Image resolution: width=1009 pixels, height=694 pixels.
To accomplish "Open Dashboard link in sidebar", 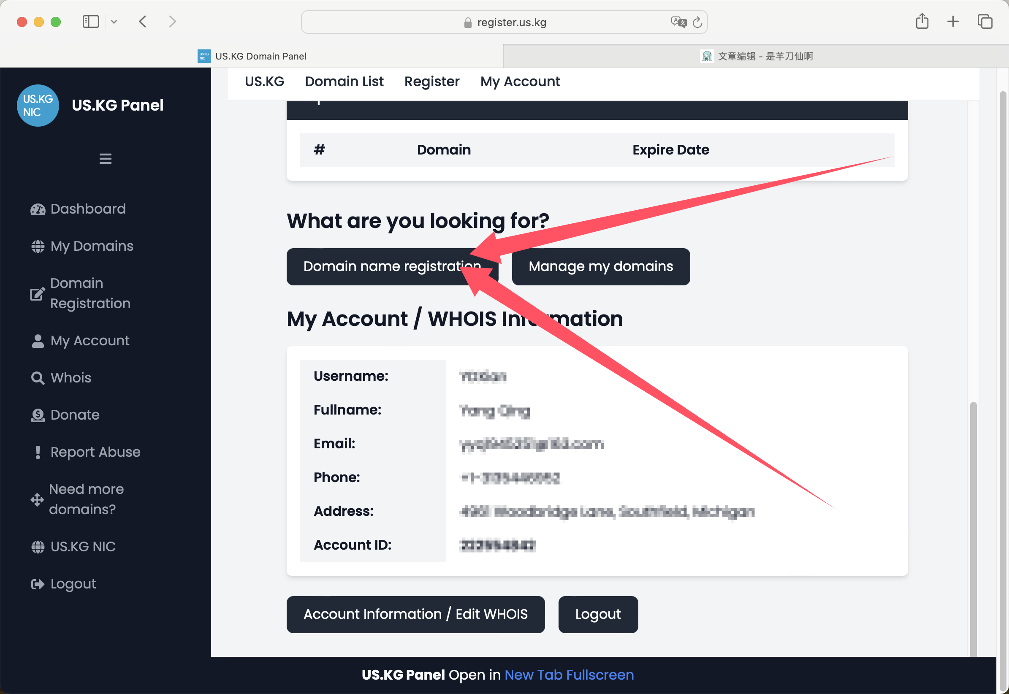I will (88, 209).
